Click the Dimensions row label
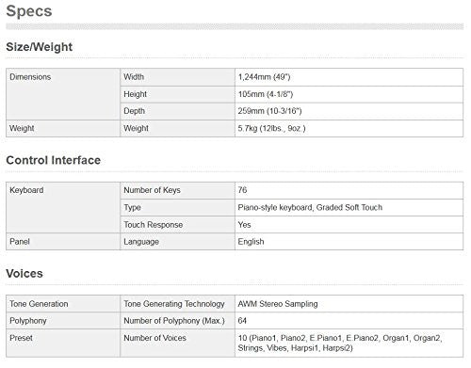The image size is (471, 368). pos(30,77)
